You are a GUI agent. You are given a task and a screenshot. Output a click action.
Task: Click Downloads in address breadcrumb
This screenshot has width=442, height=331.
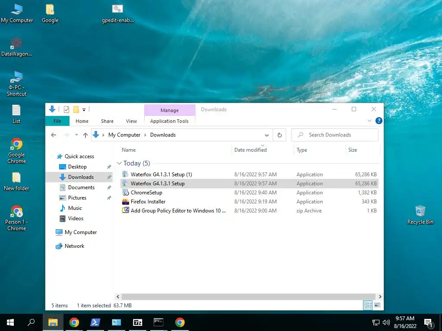[163, 135]
